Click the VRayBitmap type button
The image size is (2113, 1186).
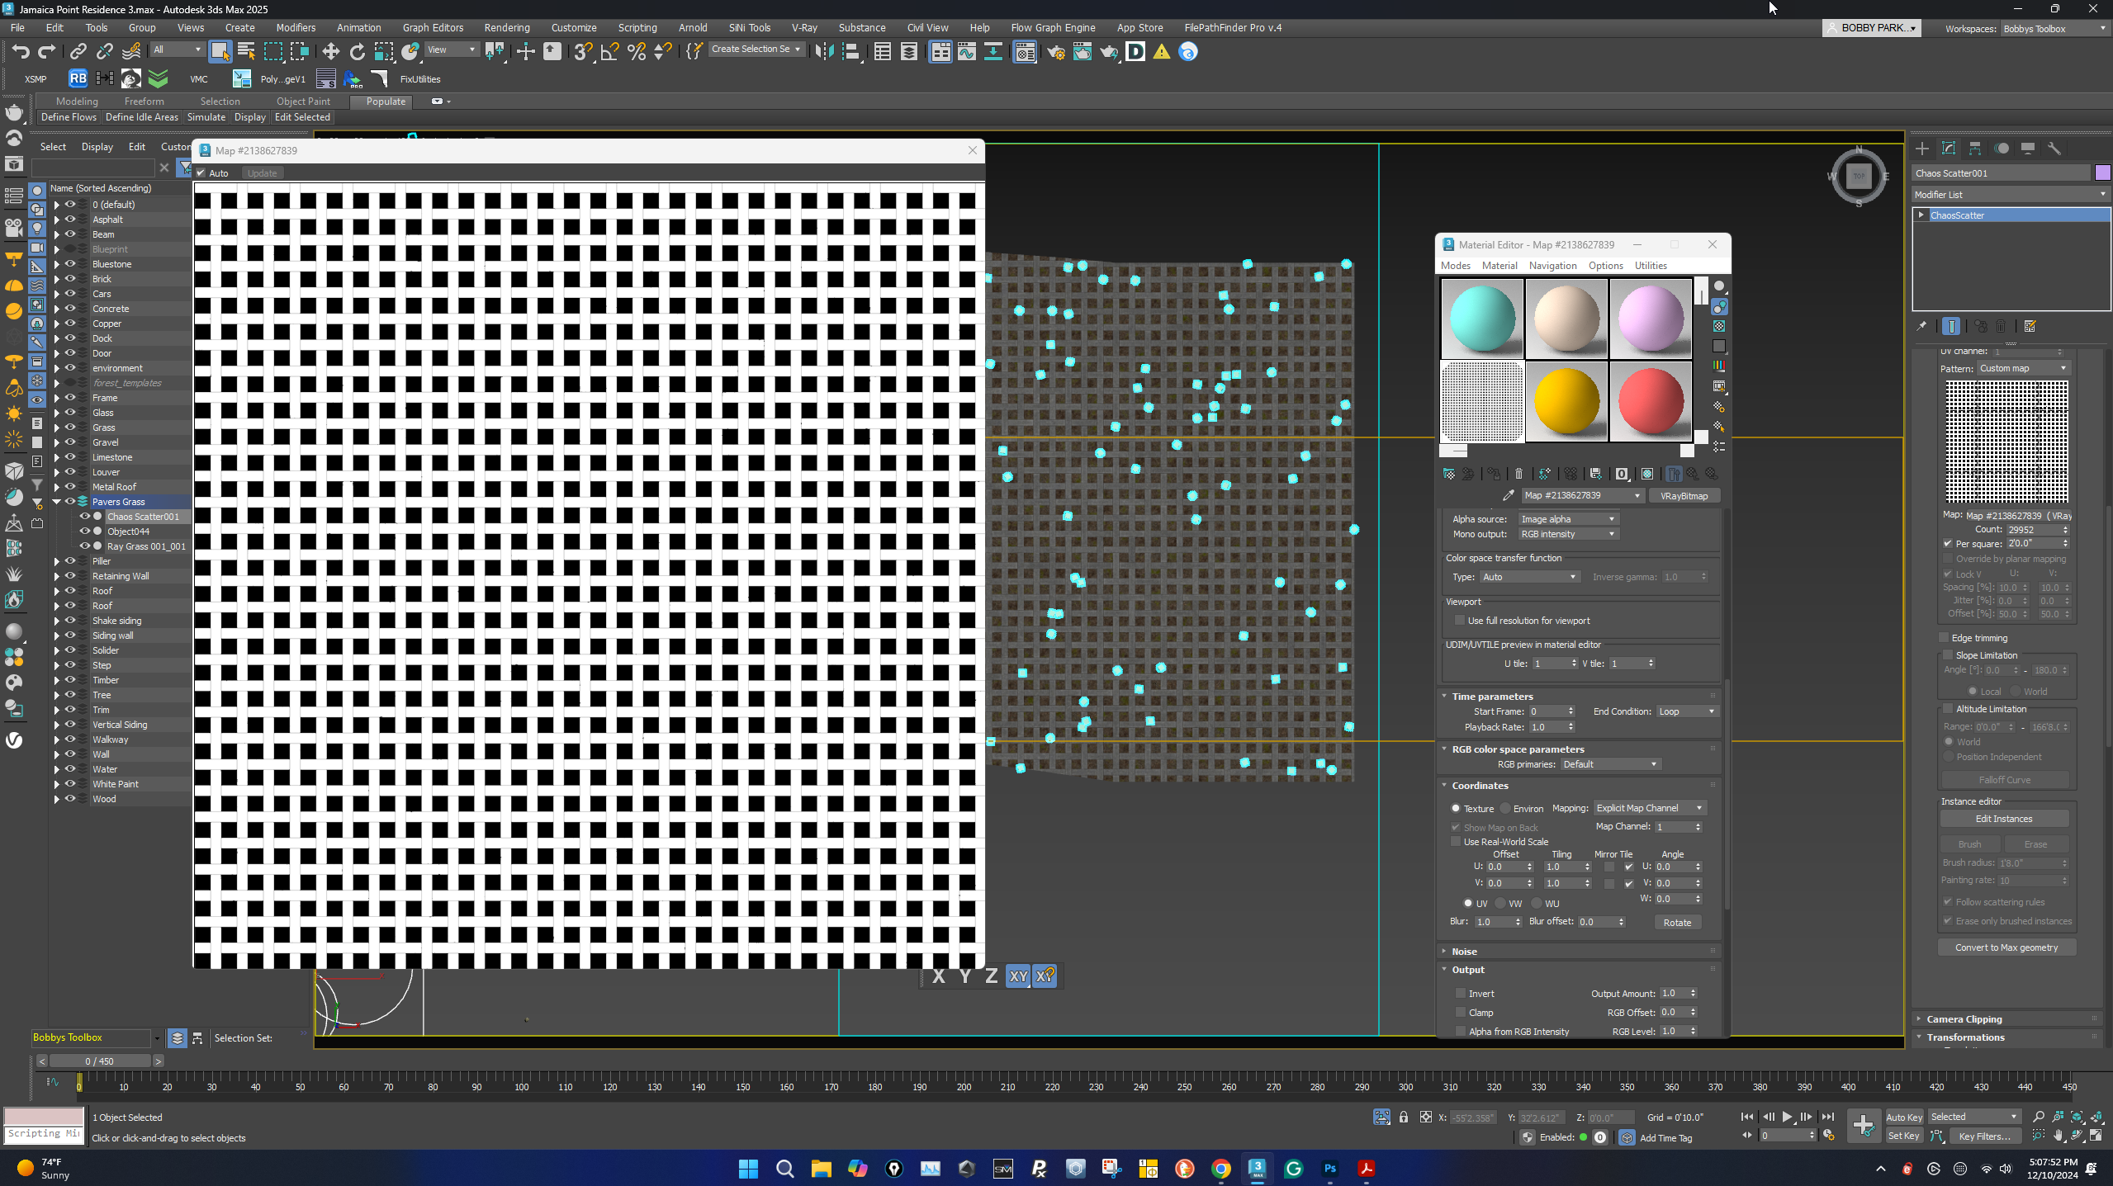tap(1684, 496)
